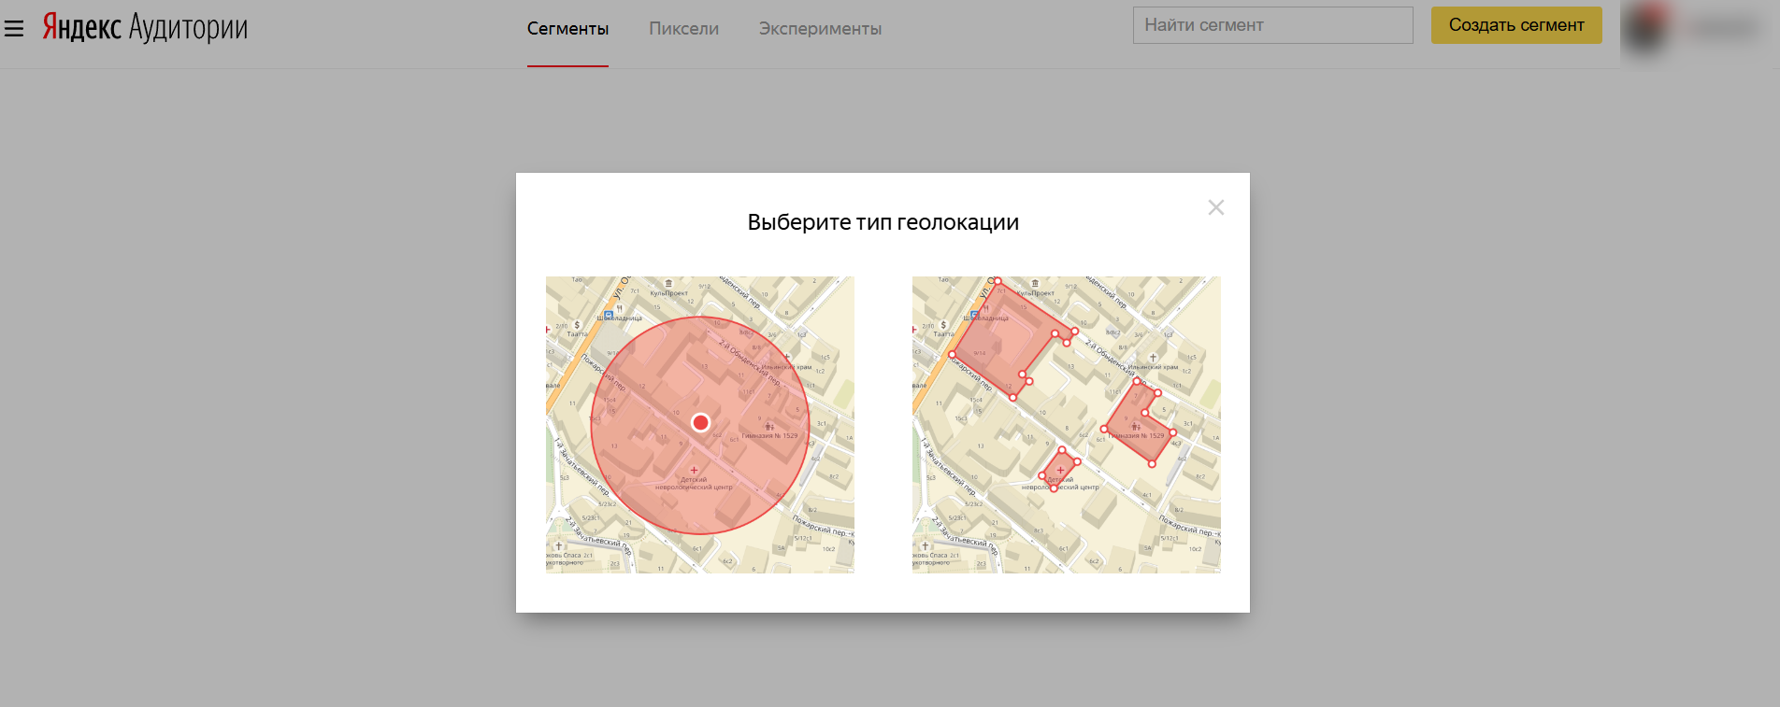Focus the Найти сегмент search field
The image size is (1780, 707).
(x=1271, y=25)
